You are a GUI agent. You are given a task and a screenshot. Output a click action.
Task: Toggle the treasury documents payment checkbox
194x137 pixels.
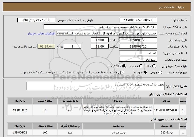coord(123,73)
